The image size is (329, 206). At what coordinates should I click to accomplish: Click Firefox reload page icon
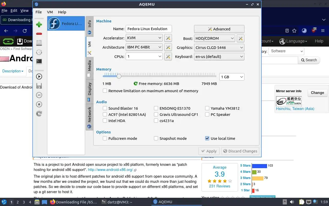[x=25, y=31]
